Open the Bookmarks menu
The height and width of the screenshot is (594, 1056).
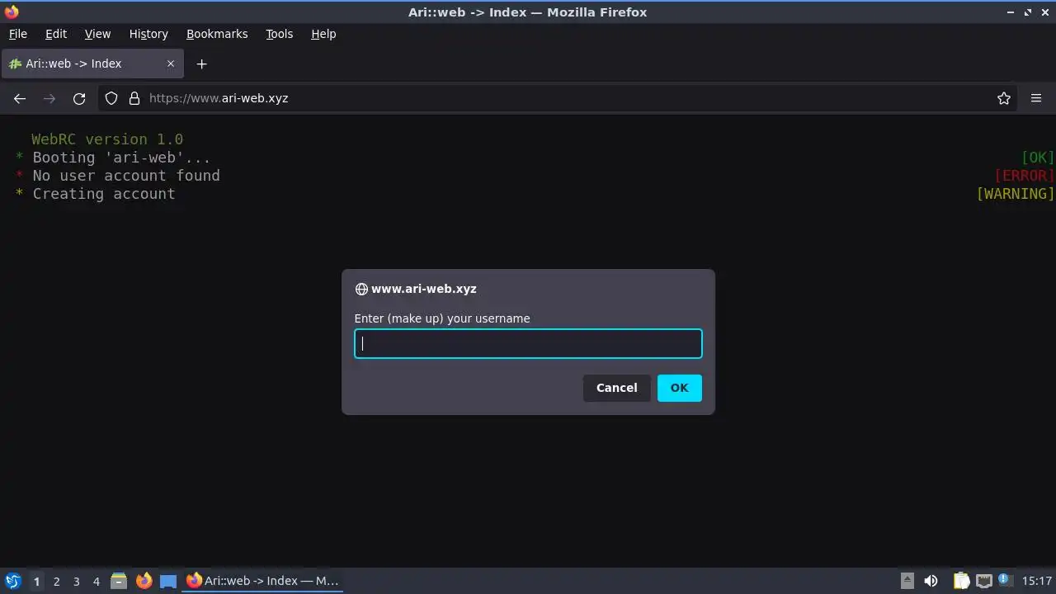point(217,34)
